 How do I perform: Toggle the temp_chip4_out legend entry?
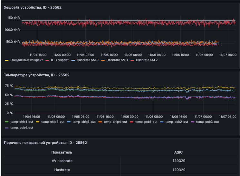(115, 122)
